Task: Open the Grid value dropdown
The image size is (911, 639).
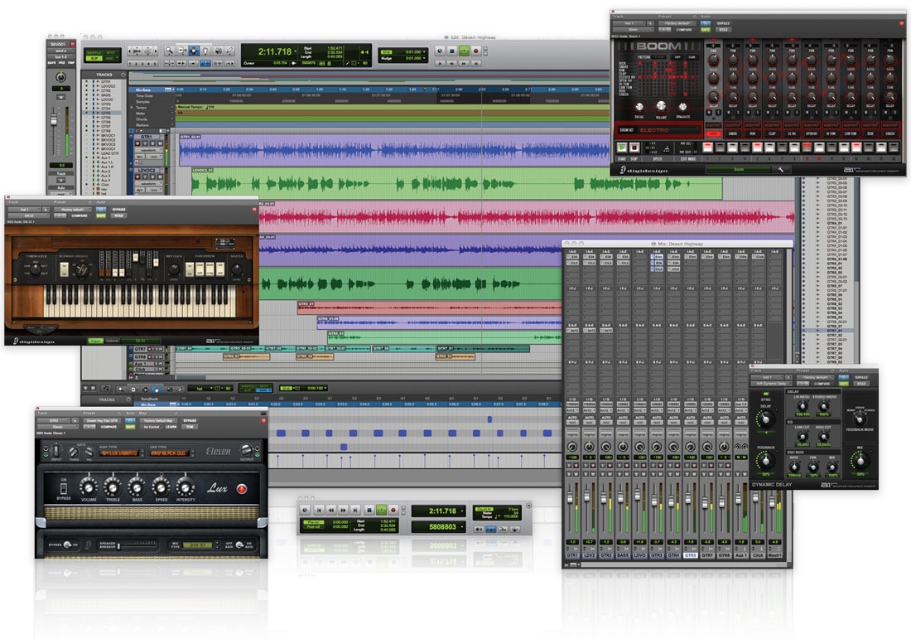Action: [x=426, y=51]
